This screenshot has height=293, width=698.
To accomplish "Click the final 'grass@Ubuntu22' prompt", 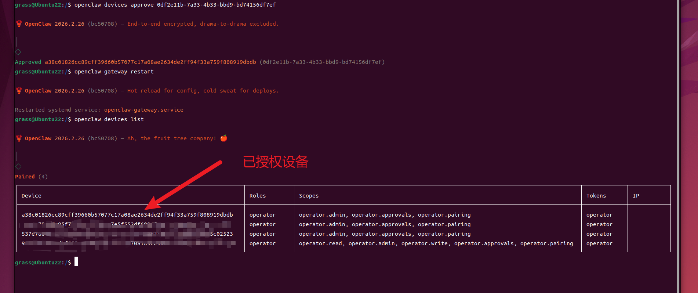I will coord(38,263).
